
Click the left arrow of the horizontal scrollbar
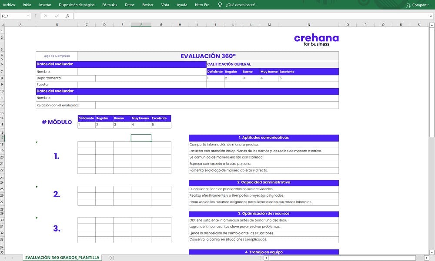coord(265,258)
